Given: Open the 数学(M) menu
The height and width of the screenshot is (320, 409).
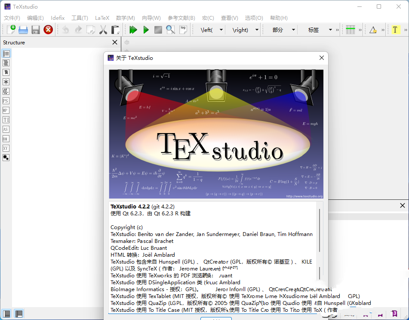Looking at the screenshot, I should point(126,18).
